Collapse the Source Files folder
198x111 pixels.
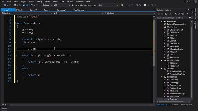click(x=161, y=77)
